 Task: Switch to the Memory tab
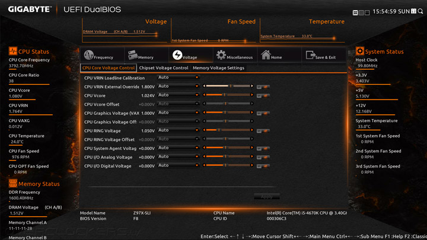point(146,55)
